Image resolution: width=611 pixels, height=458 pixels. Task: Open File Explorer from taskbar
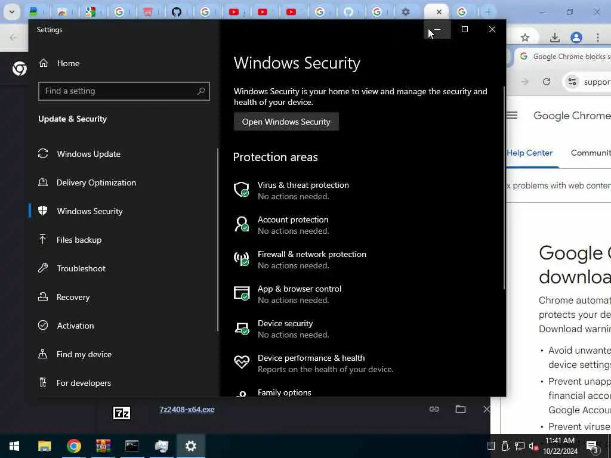(44, 446)
